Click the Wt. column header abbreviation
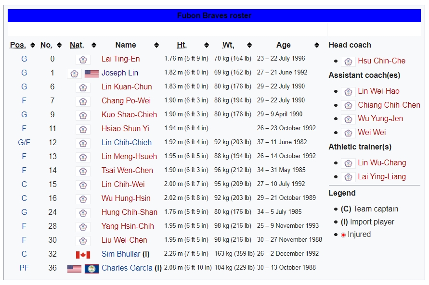 [x=228, y=45]
